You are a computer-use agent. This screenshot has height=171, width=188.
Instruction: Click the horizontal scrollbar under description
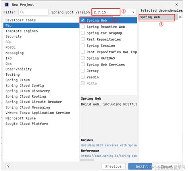(x=87, y=160)
